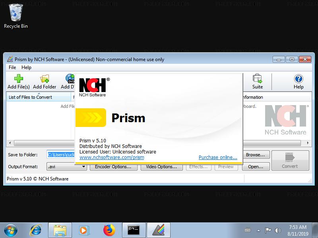Image resolution: width=318 pixels, height=238 pixels.
Task: Open the File menu
Action: click(12, 67)
